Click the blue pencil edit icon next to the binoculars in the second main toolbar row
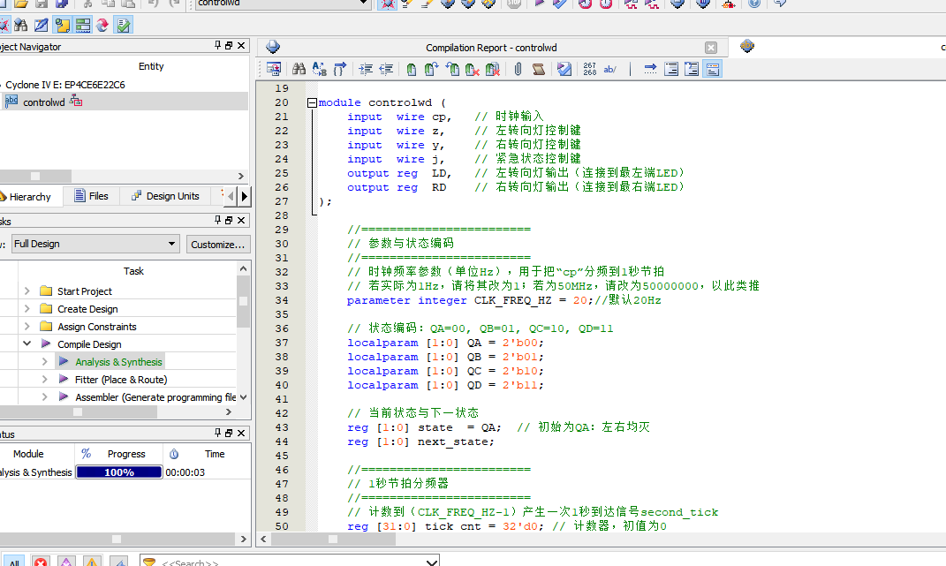This screenshot has width=946, height=566. pos(41,26)
